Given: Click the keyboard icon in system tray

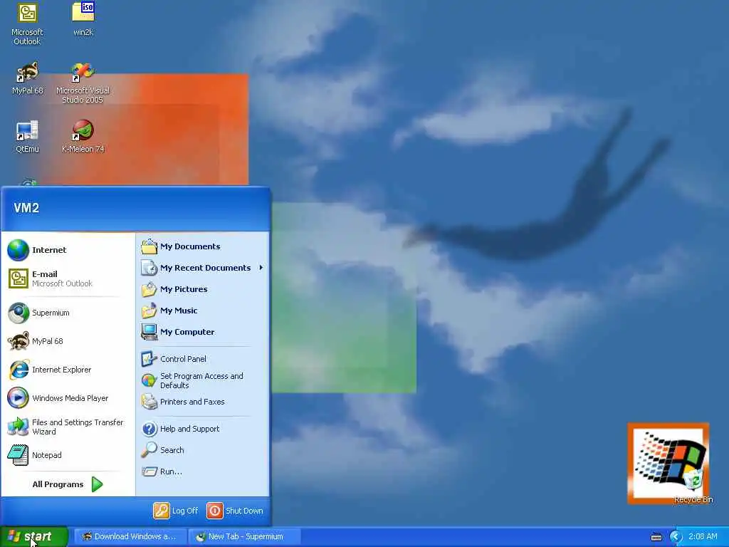Looking at the screenshot, I should click(x=656, y=537).
